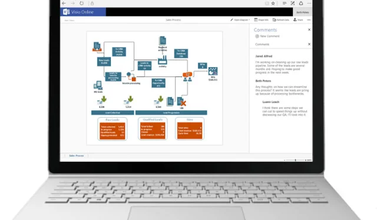The image size is (377, 220).
Task: Open the Visio toolbar more options ellipsis
Action: point(309,20)
